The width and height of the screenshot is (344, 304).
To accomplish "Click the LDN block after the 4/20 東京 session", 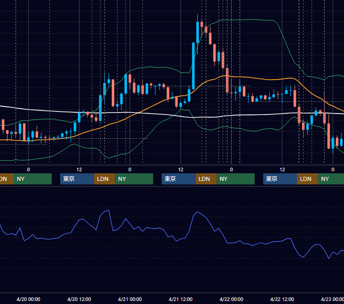I will point(104,179).
